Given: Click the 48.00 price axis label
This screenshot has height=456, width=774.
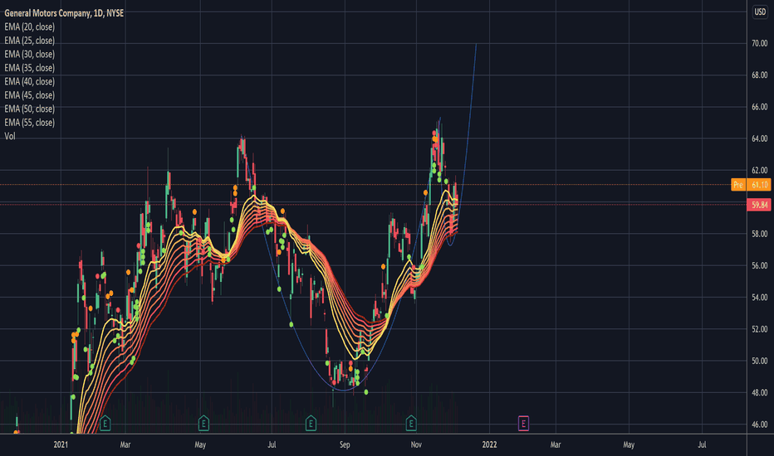Looking at the screenshot, I should pos(759,393).
